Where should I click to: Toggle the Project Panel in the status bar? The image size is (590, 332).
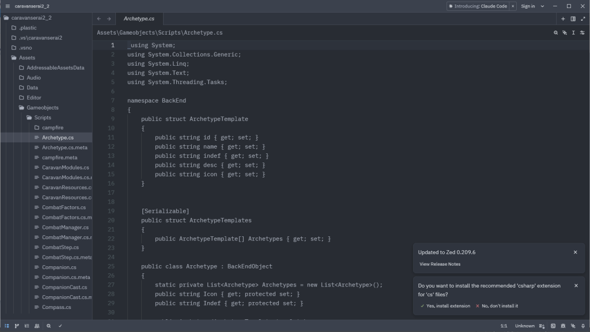pyautogui.click(x=7, y=326)
